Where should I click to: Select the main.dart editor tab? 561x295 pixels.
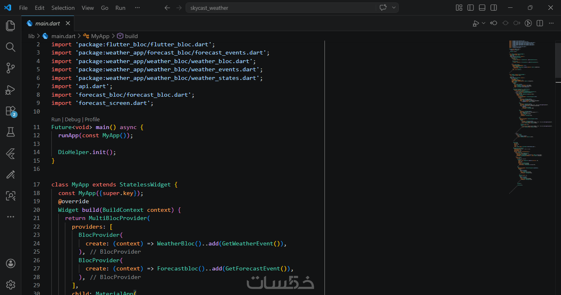(x=48, y=23)
